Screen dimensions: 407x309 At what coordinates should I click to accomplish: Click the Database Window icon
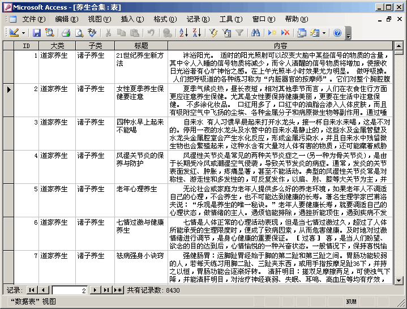click(x=302, y=33)
